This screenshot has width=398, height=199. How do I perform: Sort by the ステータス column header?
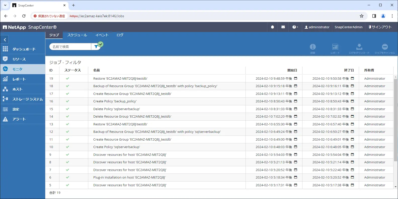(72, 70)
